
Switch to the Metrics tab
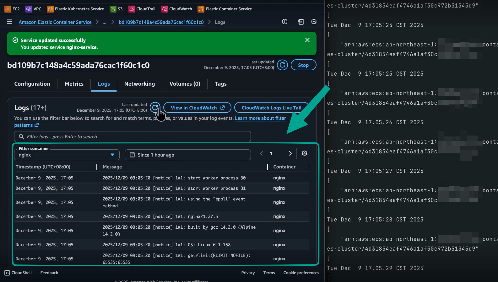(74, 84)
